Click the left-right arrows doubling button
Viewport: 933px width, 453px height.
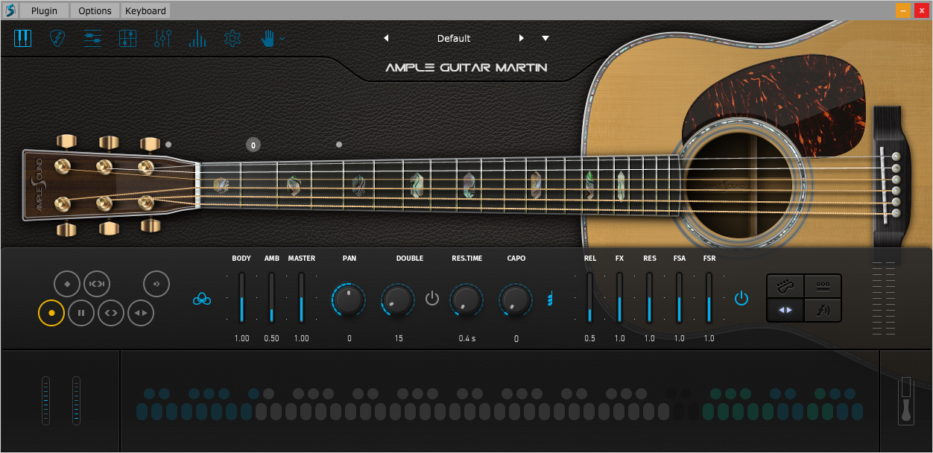coord(785,309)
